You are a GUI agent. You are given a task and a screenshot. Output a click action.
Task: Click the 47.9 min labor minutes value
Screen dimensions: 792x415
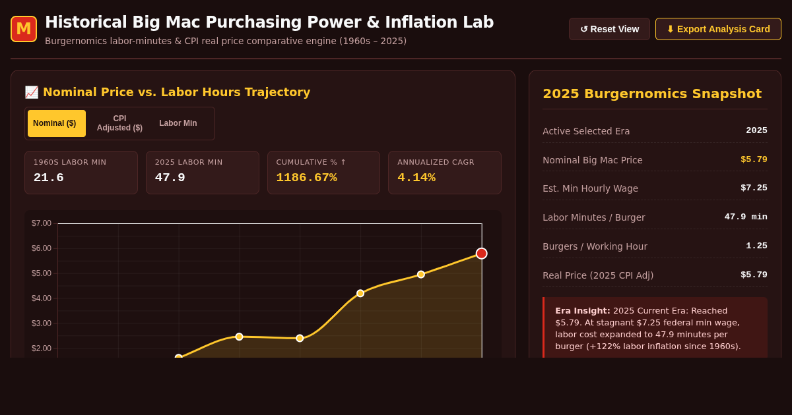(x=746, y=217)
